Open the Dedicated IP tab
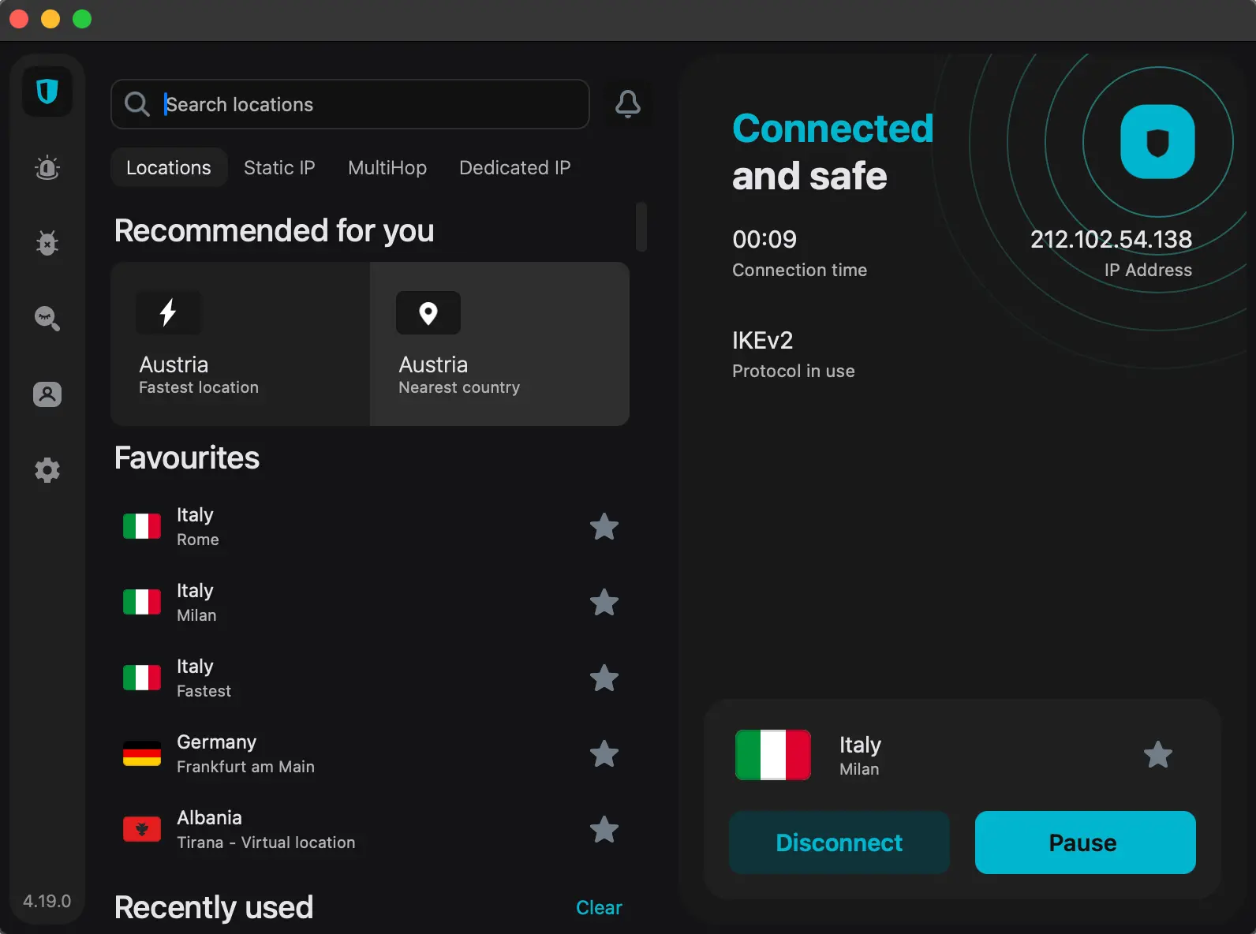This screenshot has width=1256, height=934. point(514,168)
